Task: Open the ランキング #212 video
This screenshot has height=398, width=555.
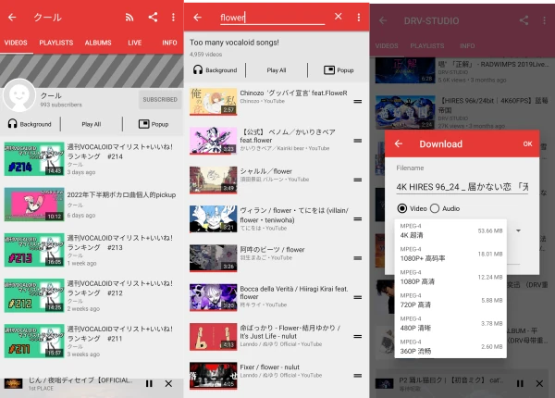Action: 90,295
